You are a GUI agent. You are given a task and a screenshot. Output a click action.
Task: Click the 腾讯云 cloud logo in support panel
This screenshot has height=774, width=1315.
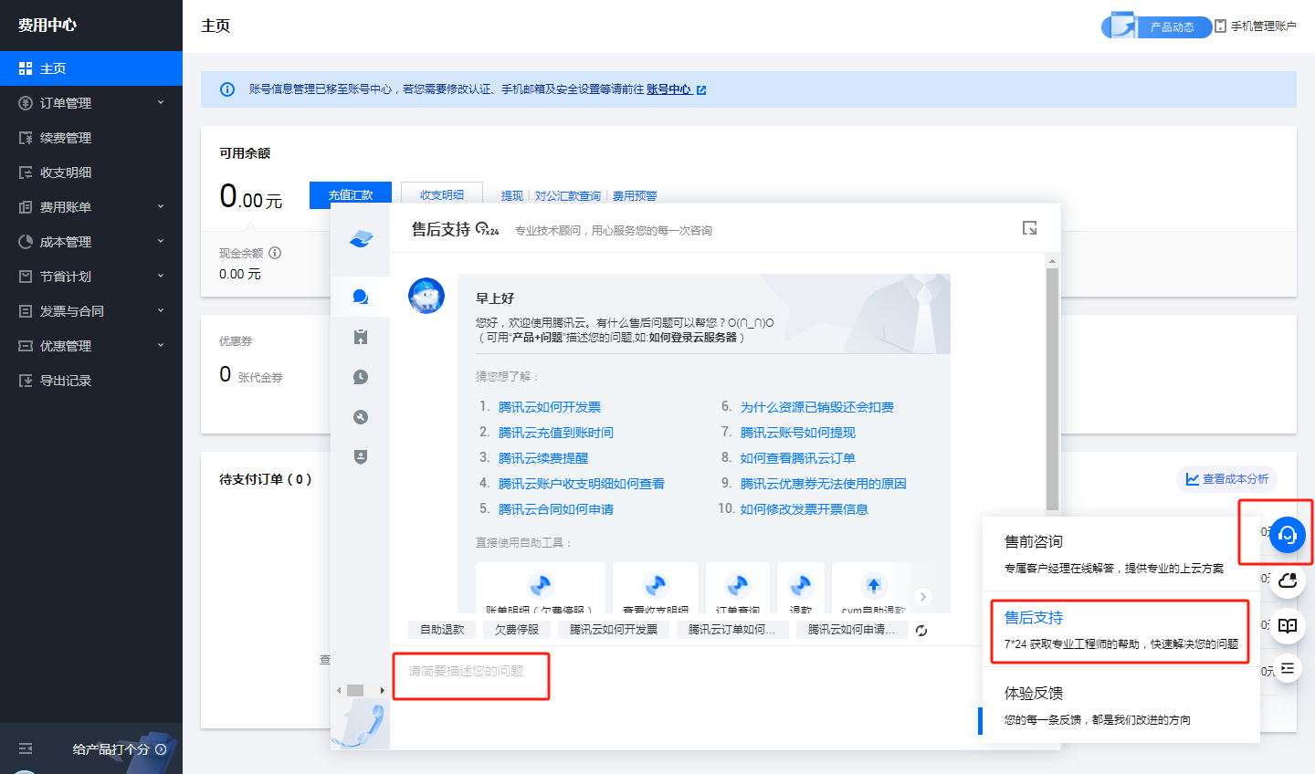coord(361,239)
